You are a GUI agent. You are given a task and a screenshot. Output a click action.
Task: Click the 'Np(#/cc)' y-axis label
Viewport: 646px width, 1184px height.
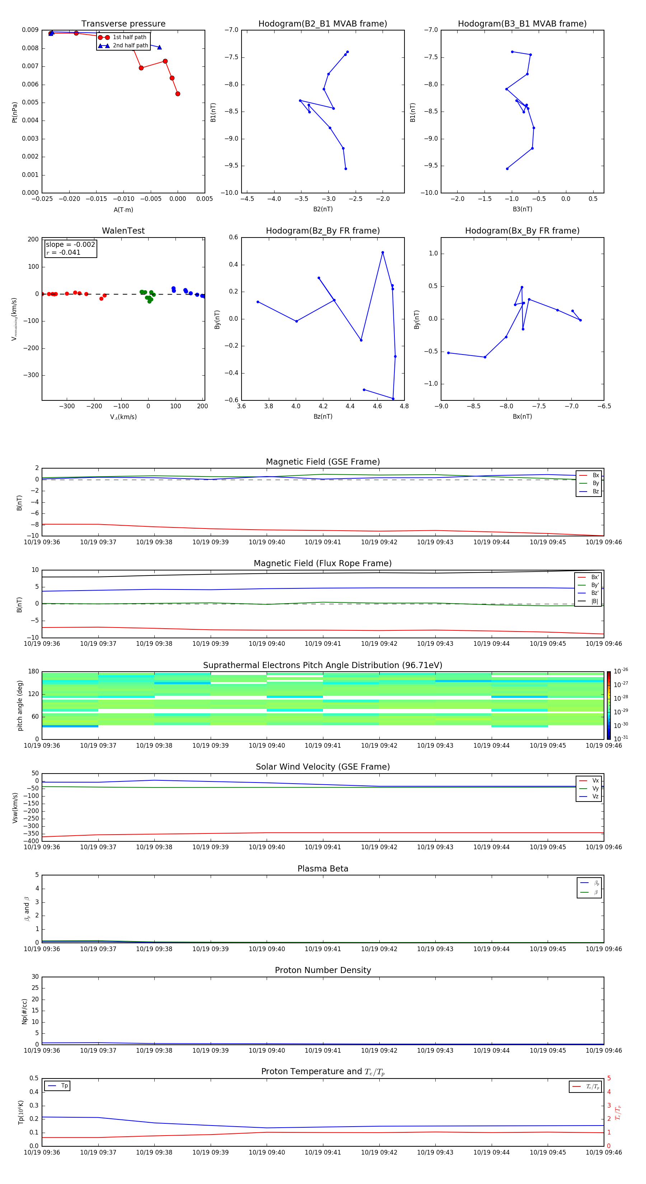(x=24, y=1011)
